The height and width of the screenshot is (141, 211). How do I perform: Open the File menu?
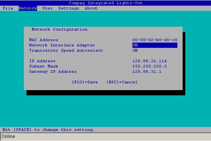[x=8, y=8]
